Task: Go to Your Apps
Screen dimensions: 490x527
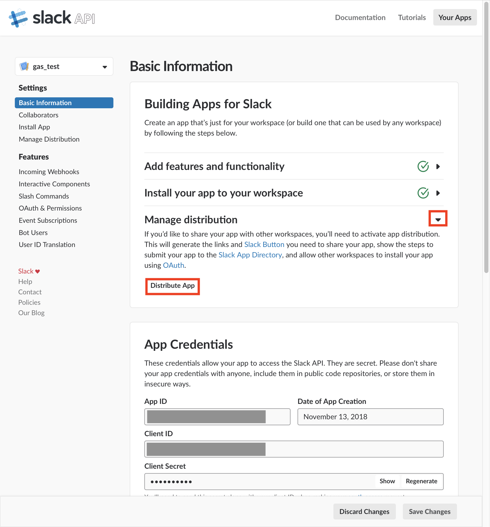Action: click(x=455, y=17)
